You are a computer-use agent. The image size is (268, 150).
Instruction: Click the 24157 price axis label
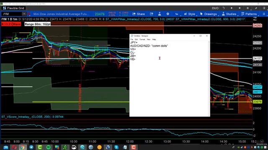pos(257,58)
